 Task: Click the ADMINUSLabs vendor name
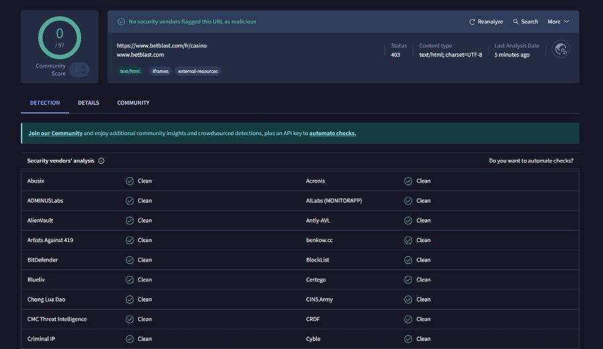[x=46, y=201]
